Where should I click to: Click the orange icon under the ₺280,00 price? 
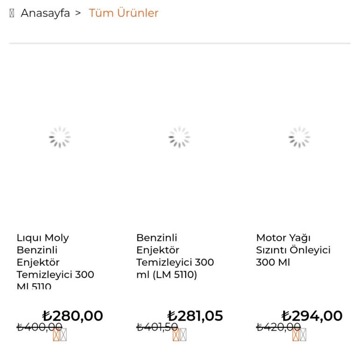tap(57, 335)
